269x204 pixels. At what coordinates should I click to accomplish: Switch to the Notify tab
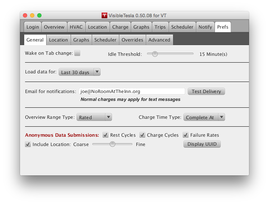click(x=205, y=27)
